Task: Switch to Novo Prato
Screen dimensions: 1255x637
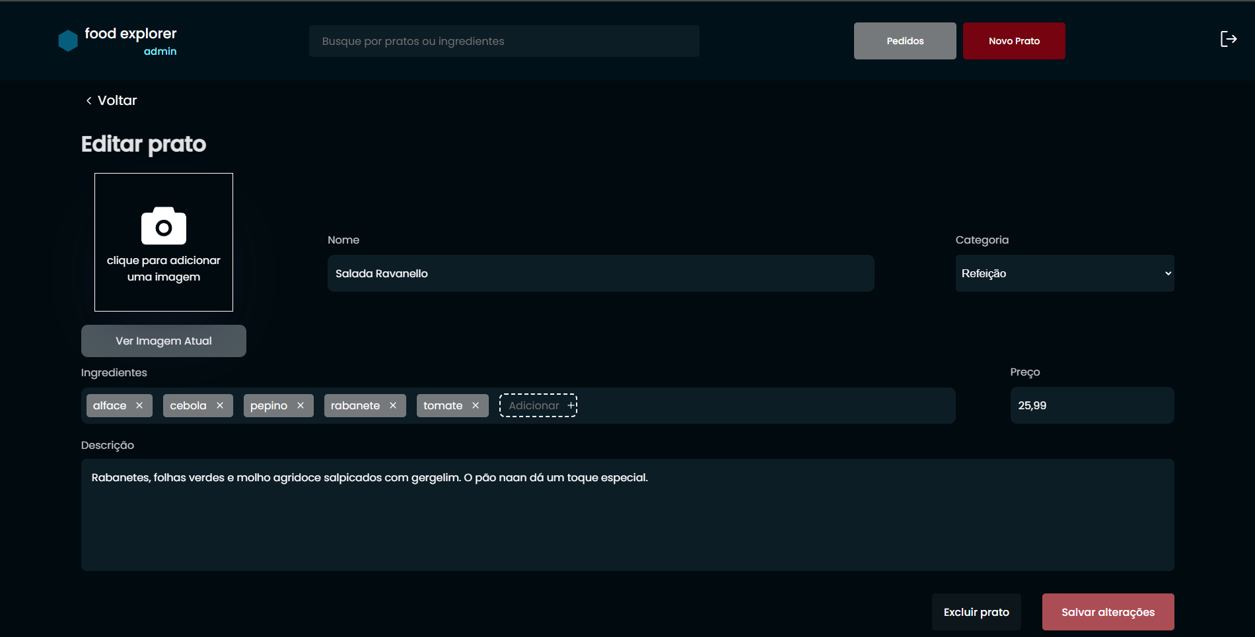Action: pyautogui.click(x=1013, y=40)
